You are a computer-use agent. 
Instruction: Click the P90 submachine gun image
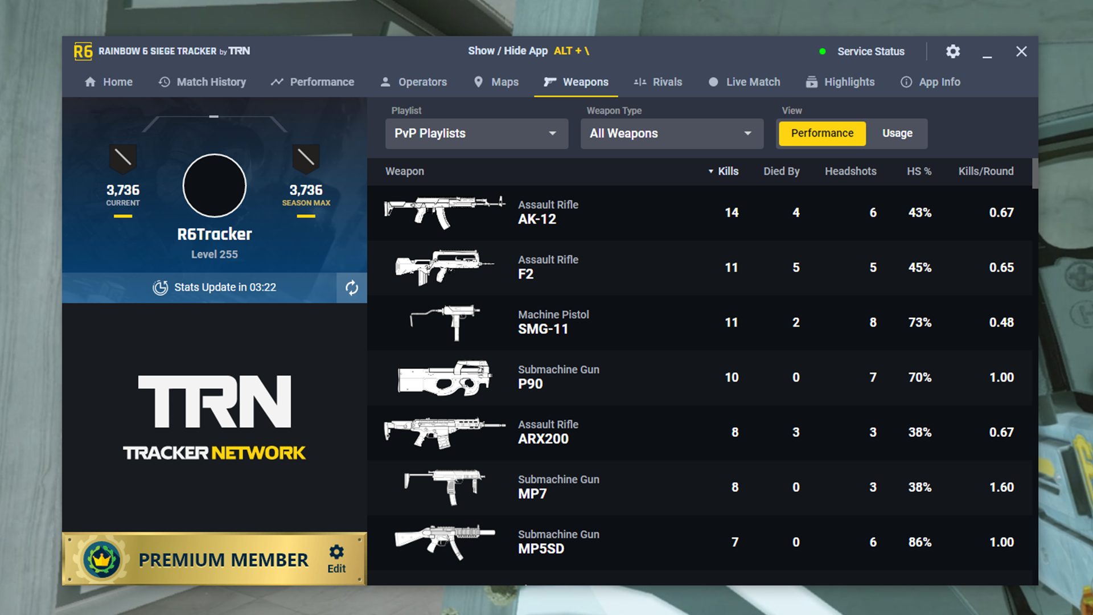[x=445, y=378]
